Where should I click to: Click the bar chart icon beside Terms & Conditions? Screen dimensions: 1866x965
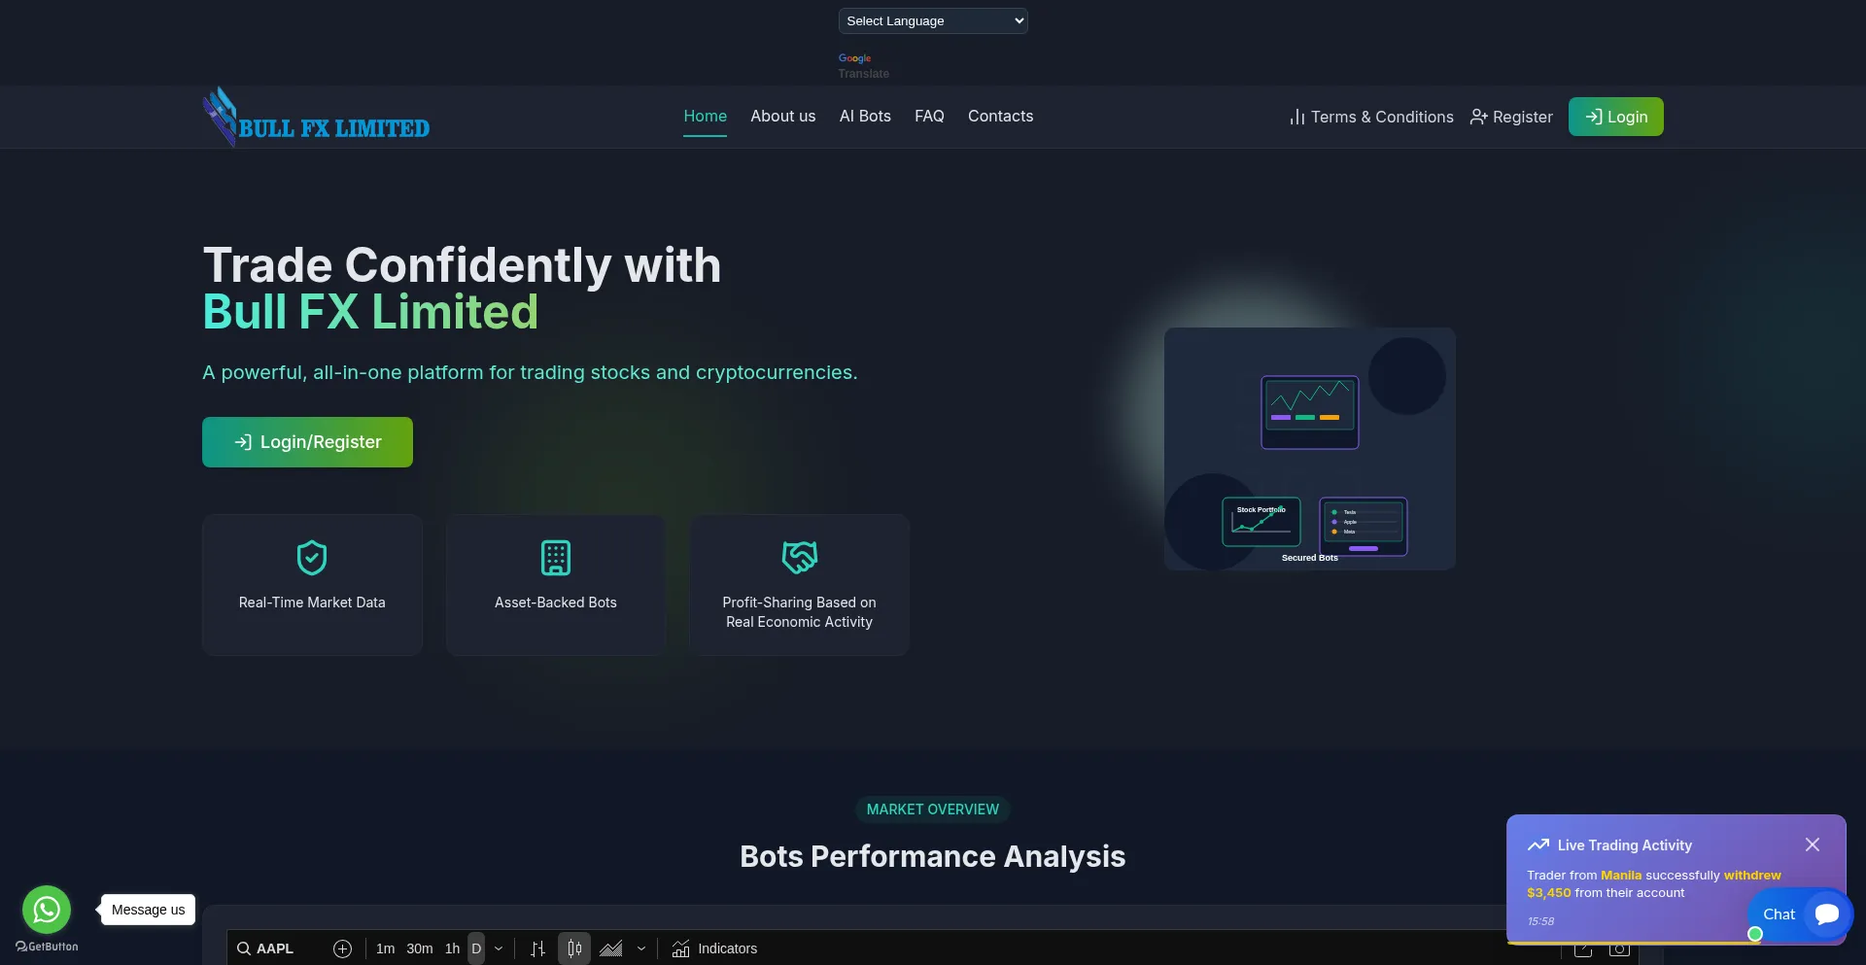[1296, 117]
